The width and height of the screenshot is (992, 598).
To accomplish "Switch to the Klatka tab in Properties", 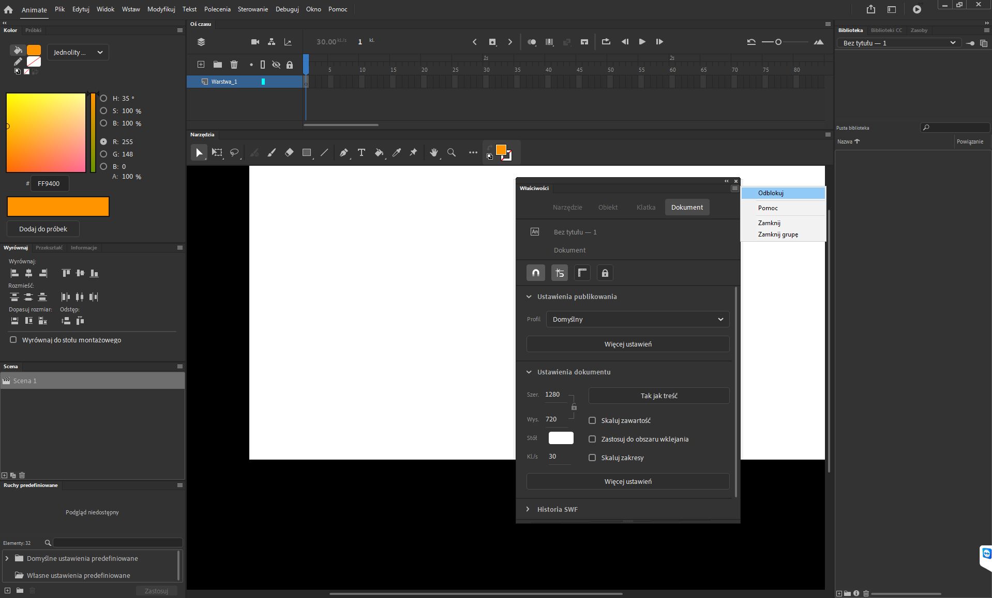I will 645,207.
